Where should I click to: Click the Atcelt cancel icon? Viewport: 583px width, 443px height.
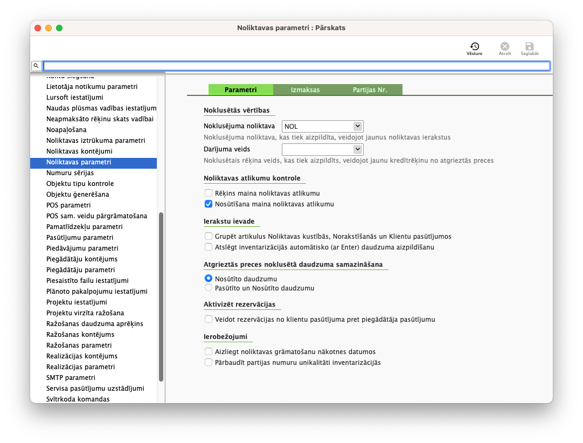(504, 49)
